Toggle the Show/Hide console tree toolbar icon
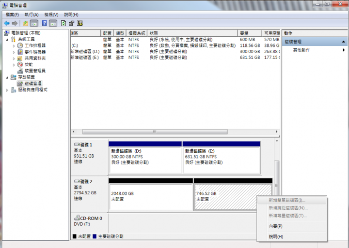Viewport: 349px width, 248px height. point(34,23)
